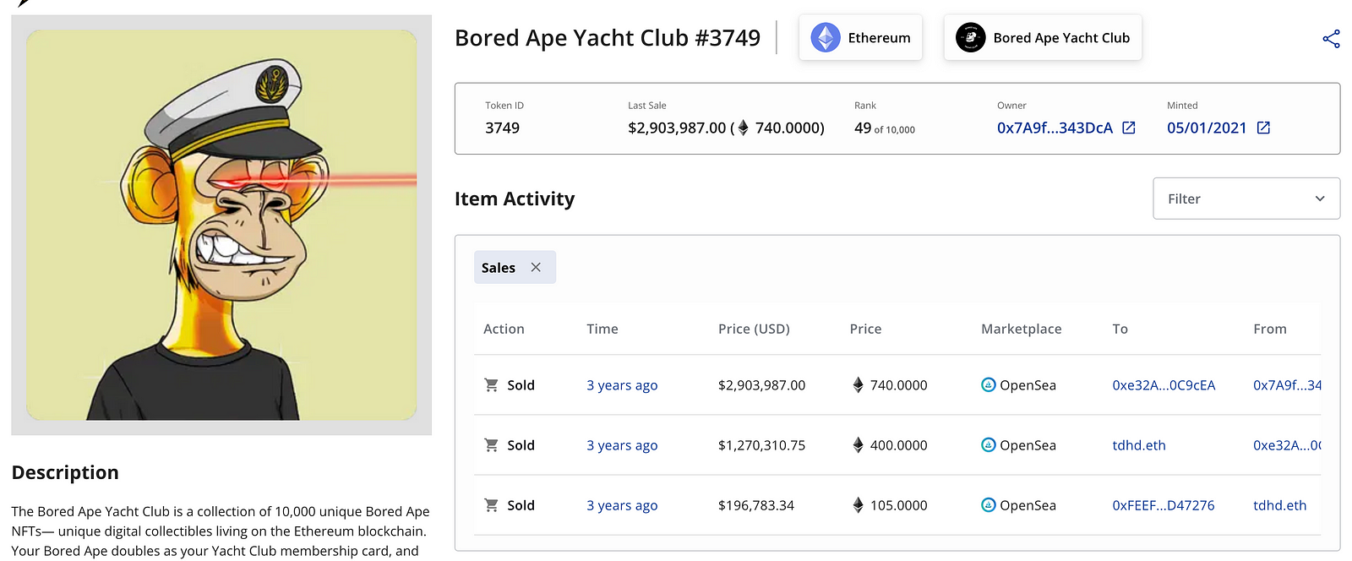Click the Bored Ape Yacht Club avatar icon
The height and width of the screenshot is (561, 1352).
[970, 38]
